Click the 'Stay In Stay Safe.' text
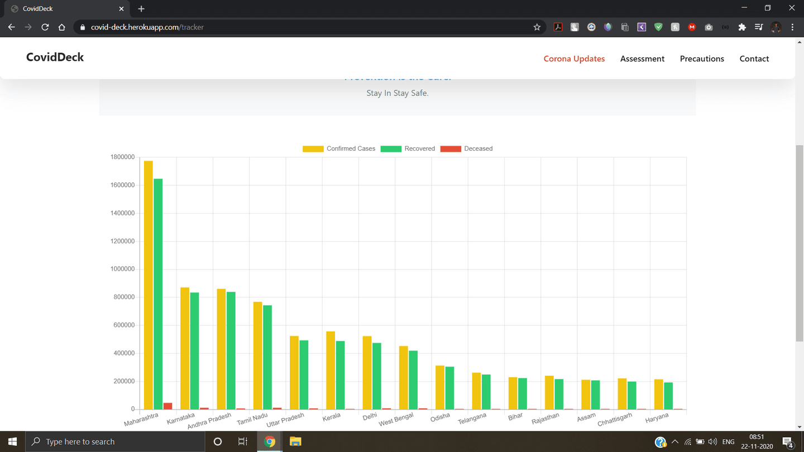This screenshot has height=452, width=804. (398, 93)
